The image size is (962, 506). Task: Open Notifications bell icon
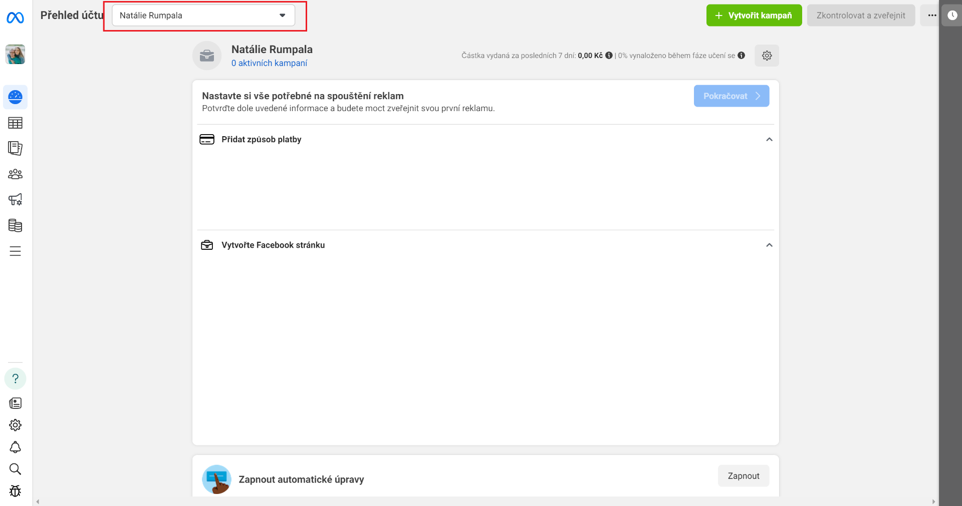point(15,447)
